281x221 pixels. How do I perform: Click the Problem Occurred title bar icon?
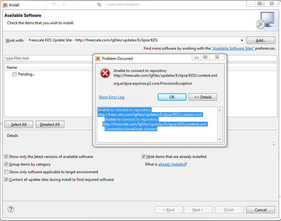[97, 58]
